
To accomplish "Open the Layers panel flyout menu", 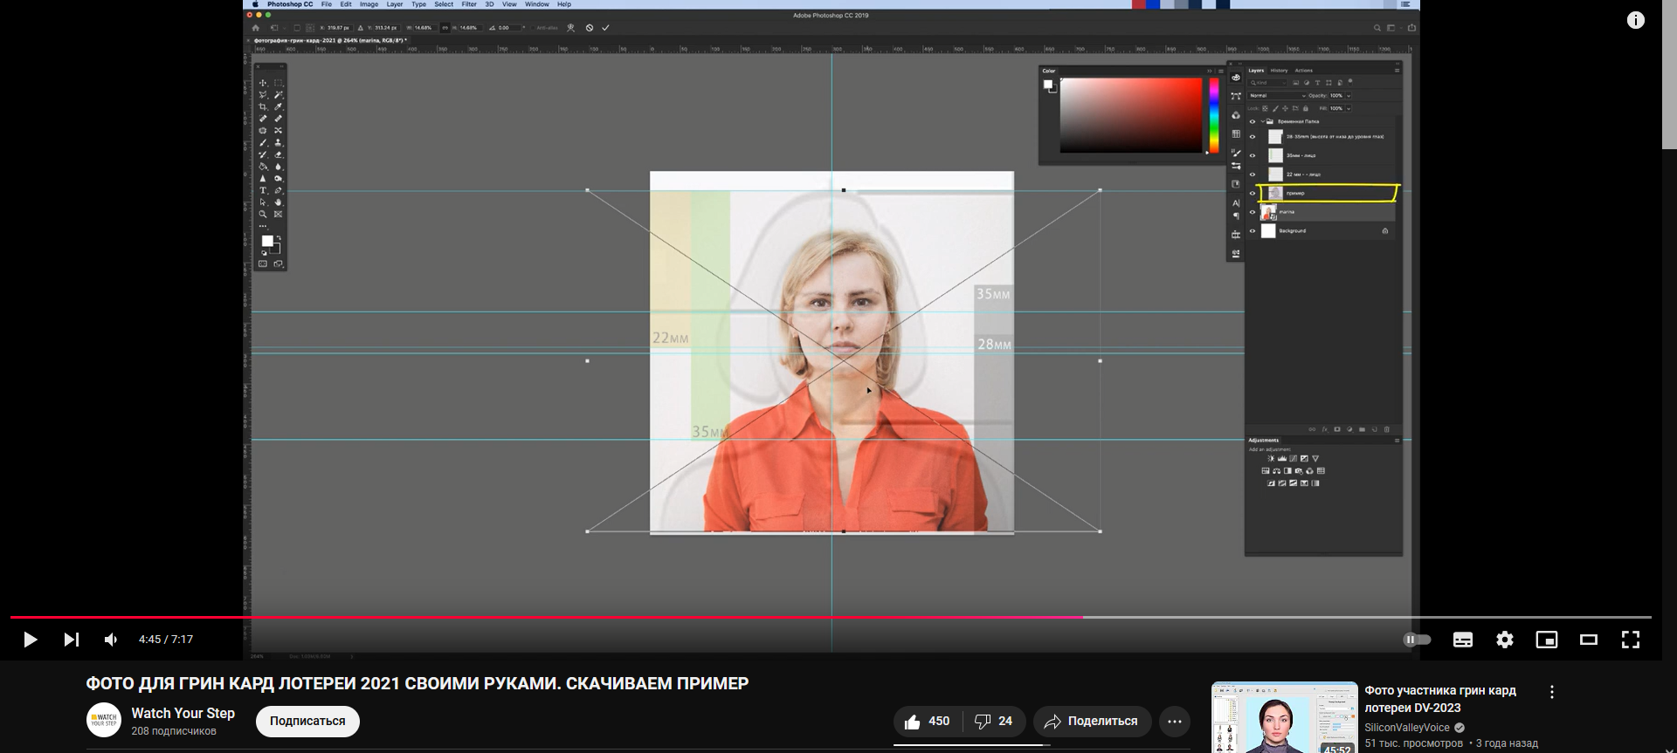I will pos(1397,71).
